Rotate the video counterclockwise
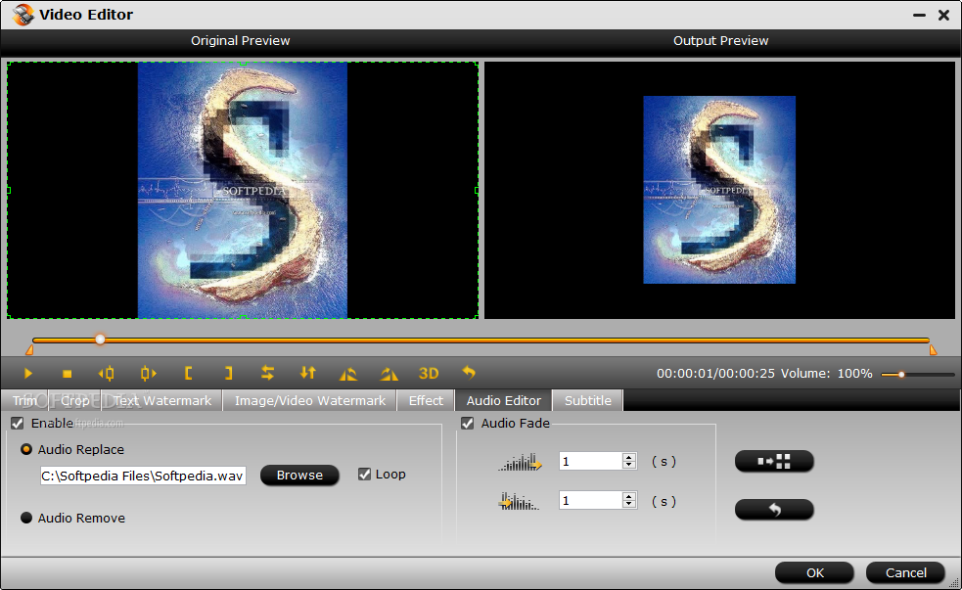 (x=347, y=373)
